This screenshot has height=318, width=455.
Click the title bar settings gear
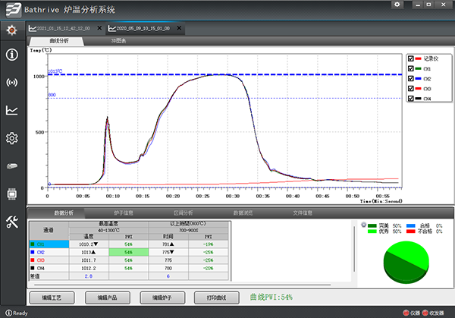pos(397,5)
